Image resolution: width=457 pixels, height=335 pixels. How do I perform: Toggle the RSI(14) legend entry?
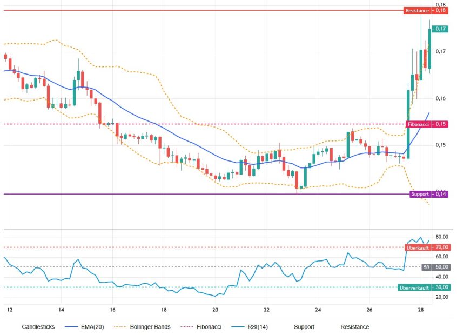click(x=250, y=327)
